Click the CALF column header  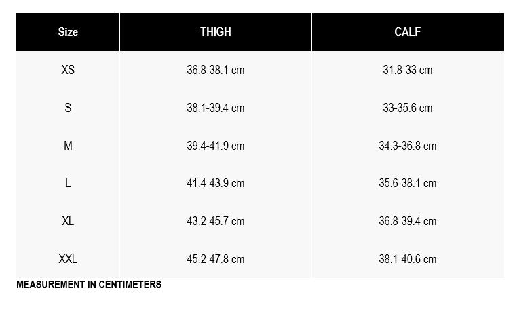[407, 32]
